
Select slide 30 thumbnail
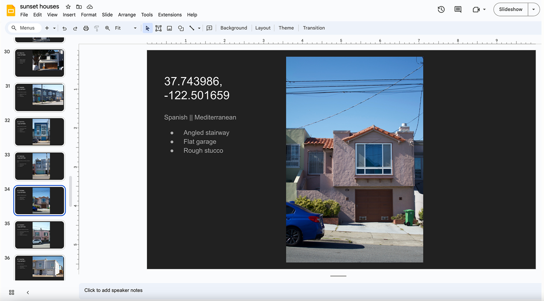coord(40,63)
